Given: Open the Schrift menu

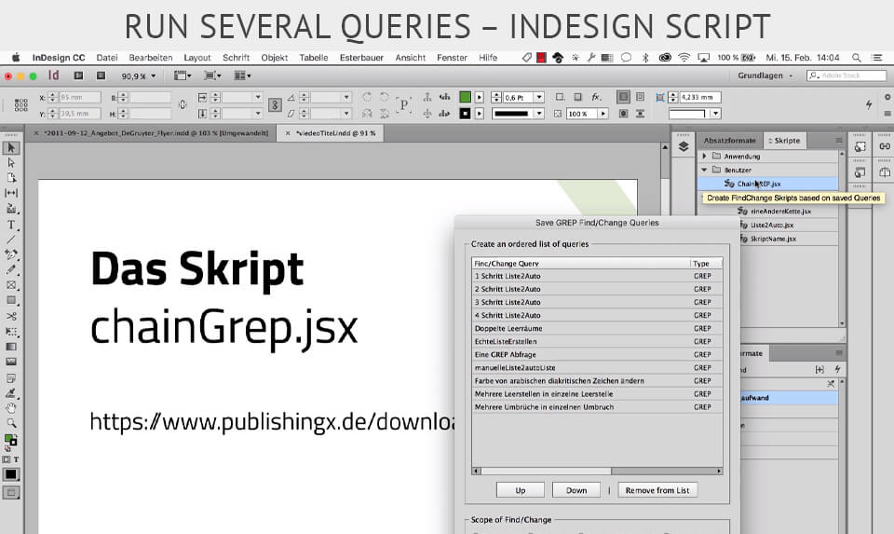Looking at the screenshot, I should 236,58.
